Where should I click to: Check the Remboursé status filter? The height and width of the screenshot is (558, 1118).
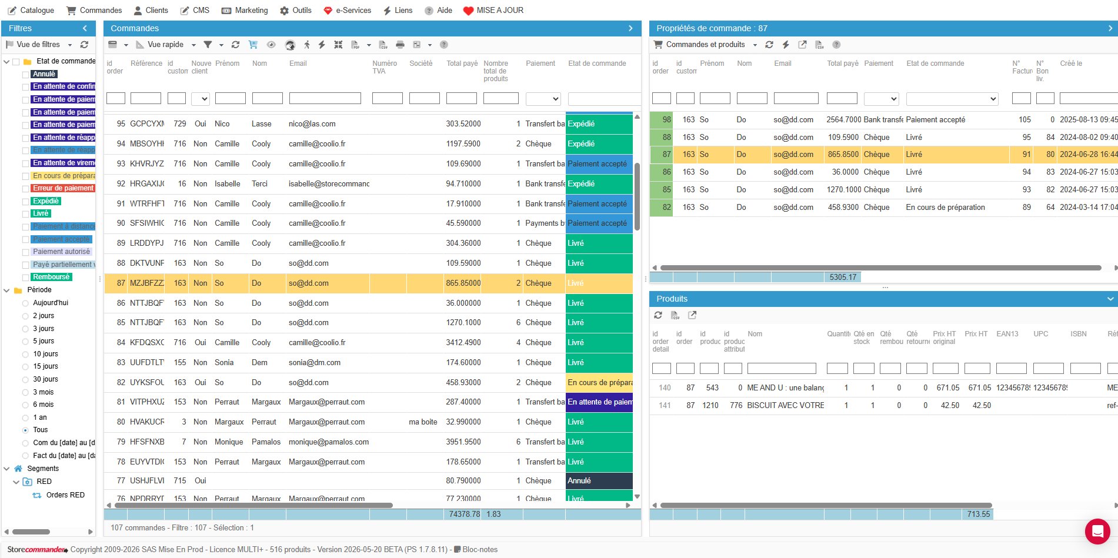point(25,277)
